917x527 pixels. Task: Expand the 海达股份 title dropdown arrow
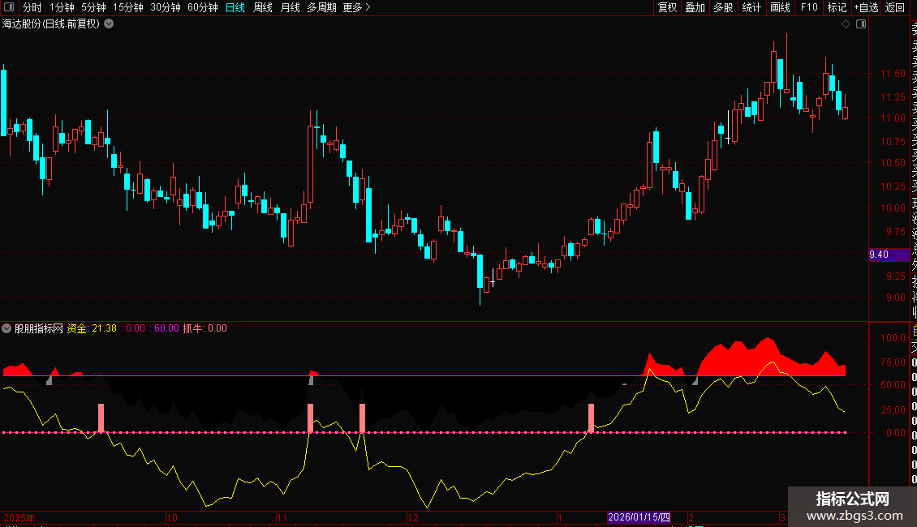pos(109,24)
